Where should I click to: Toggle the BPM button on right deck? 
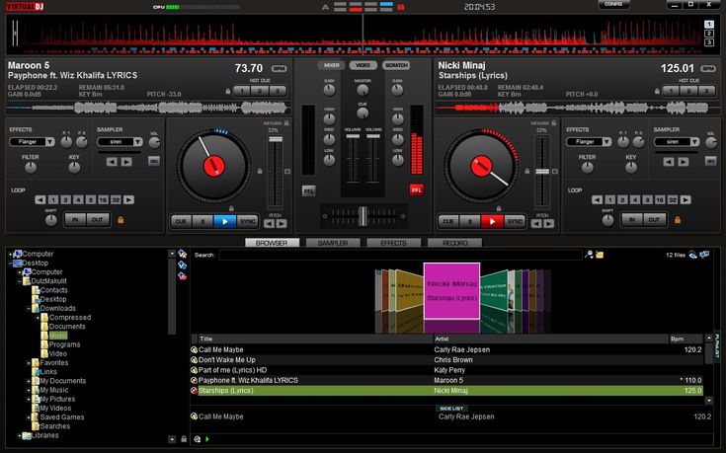point(707,68)
